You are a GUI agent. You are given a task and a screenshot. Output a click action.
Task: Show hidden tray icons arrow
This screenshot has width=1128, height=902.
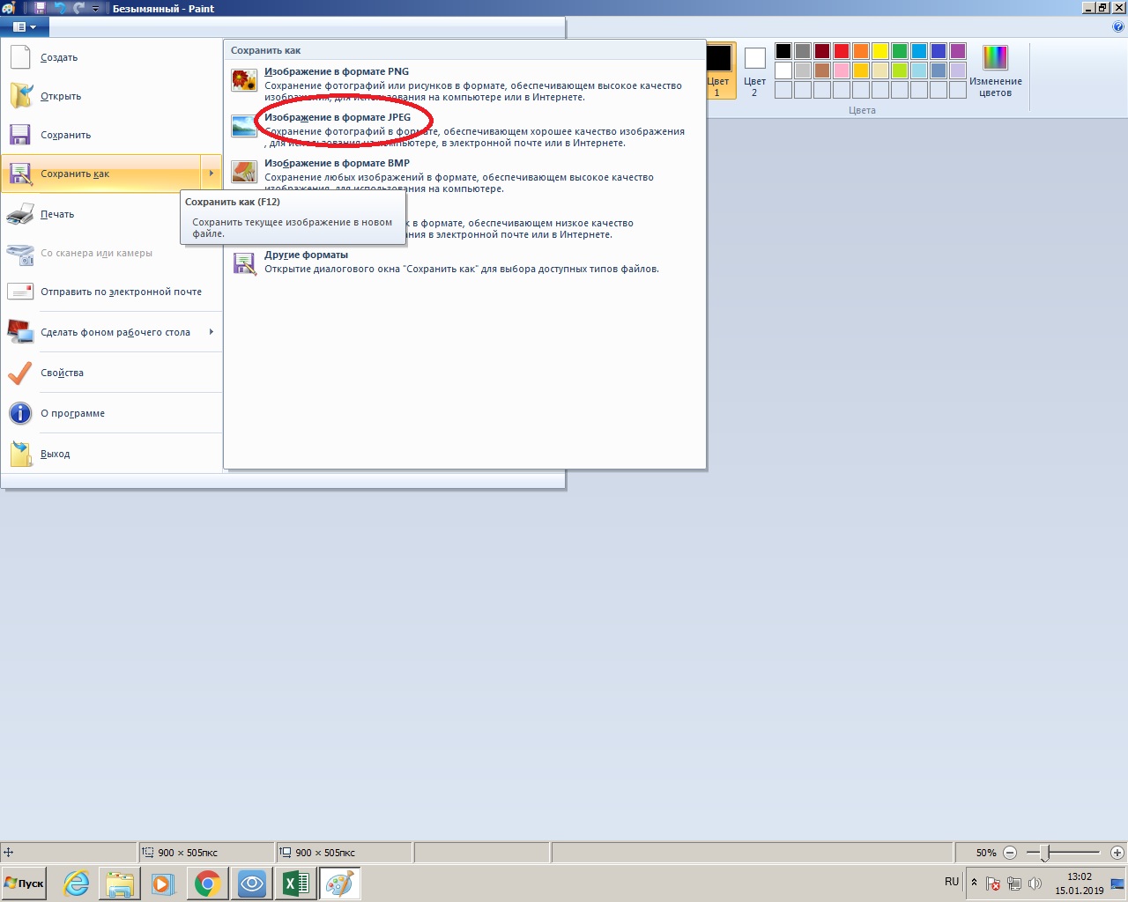pos(974,883)
